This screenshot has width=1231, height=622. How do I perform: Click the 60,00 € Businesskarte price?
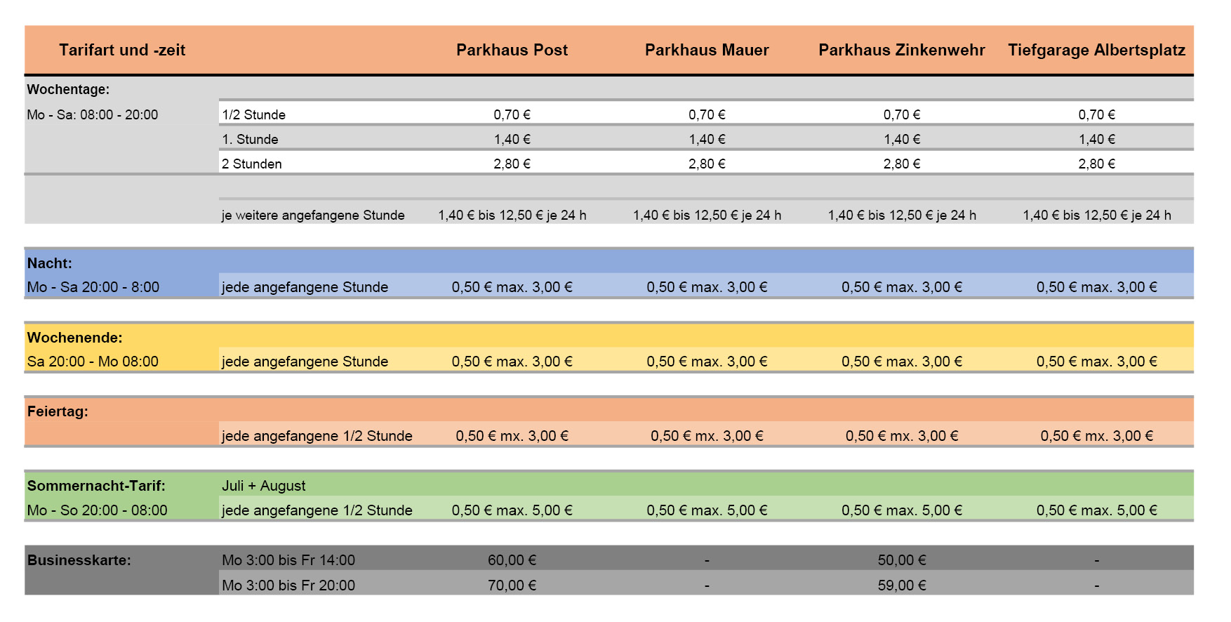point(512,560)
